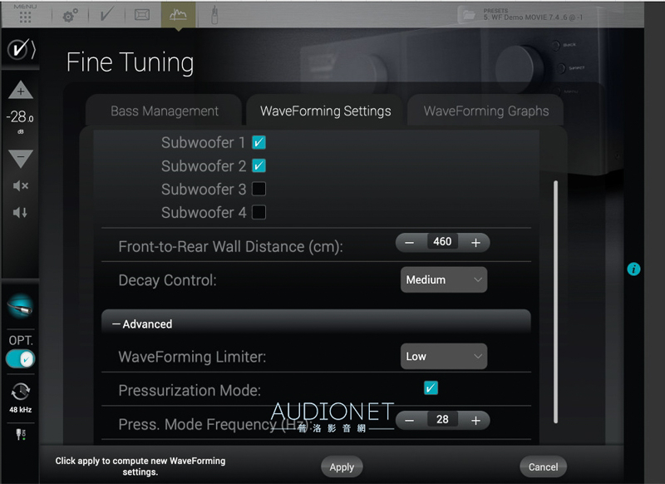Click the blue info icon
This screenshot has width=665, height=484.
coord(633,269)
